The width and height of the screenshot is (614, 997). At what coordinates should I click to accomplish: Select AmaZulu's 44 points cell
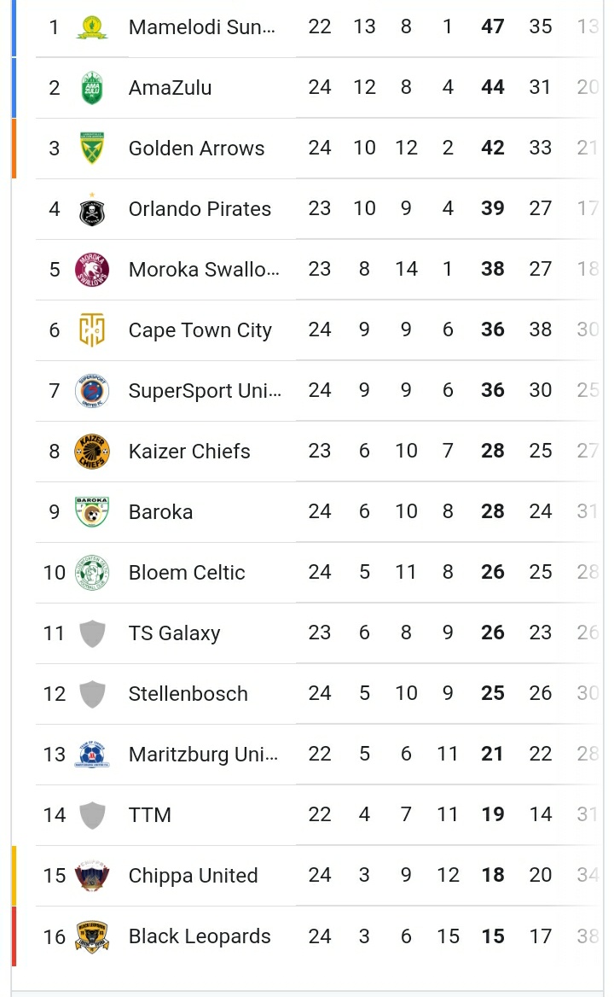pyautogui.click(x=493, y=88)
